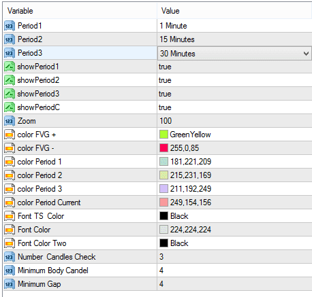Toggle the showPeriod1 true value
312x297 pixels.
pos(165,67)
